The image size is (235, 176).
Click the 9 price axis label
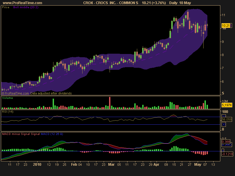click(x=223, y=42)
